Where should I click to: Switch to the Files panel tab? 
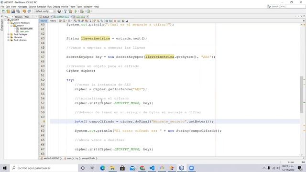pyautogui.click(x=27, y=17)
